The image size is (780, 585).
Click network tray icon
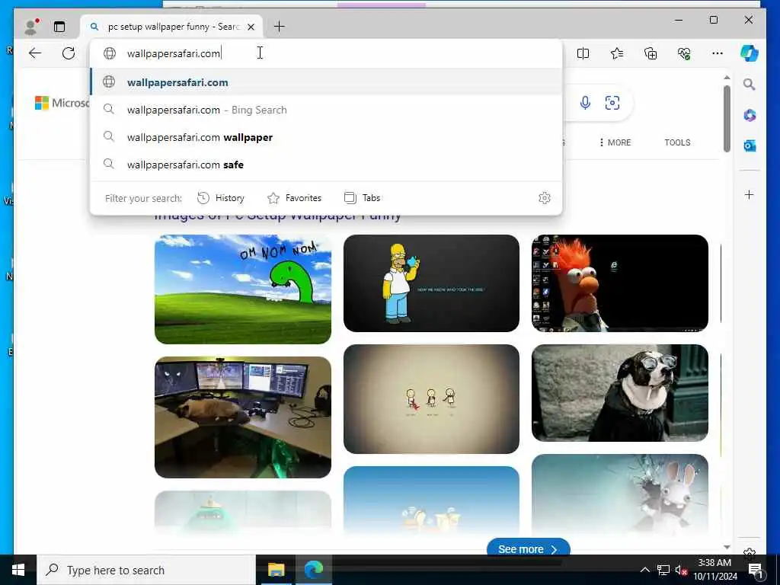663,570
